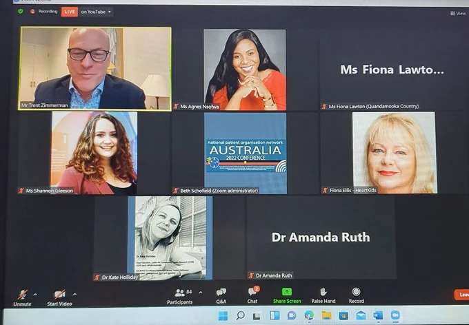Click the Zoom icon in the taskbar
The width and height of the screenshot is (469, 325).
395,315
